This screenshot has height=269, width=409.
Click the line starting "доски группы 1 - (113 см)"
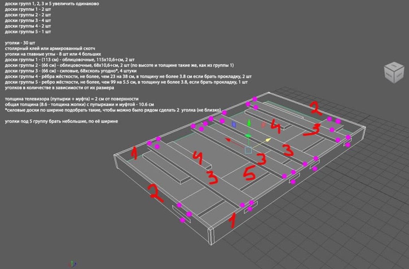[x=69, y=60]
